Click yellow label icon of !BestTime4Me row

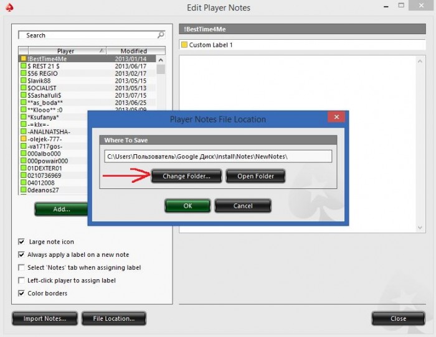24,58
